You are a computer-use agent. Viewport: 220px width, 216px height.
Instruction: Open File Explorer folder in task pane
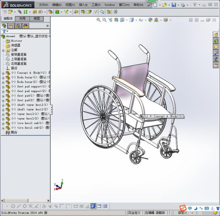pos(216,47)
